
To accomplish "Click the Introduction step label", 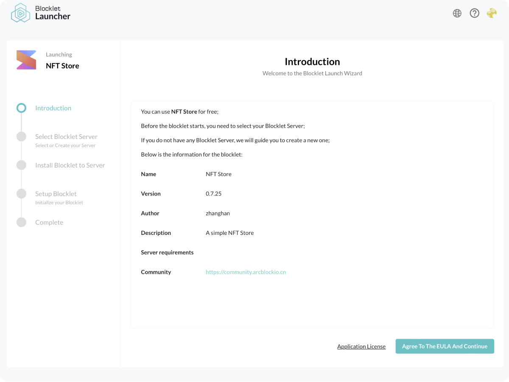I will [53, 108].
